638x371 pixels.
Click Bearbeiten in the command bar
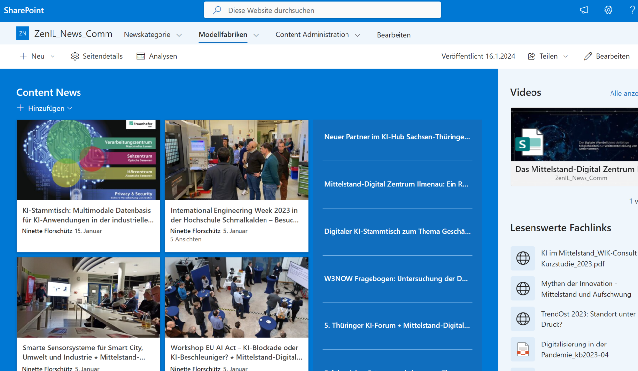pyautogui.click(x=607, y=56)
